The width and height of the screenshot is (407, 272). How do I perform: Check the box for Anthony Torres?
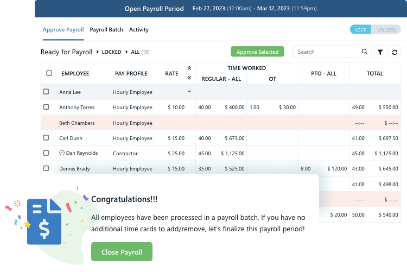46,107
